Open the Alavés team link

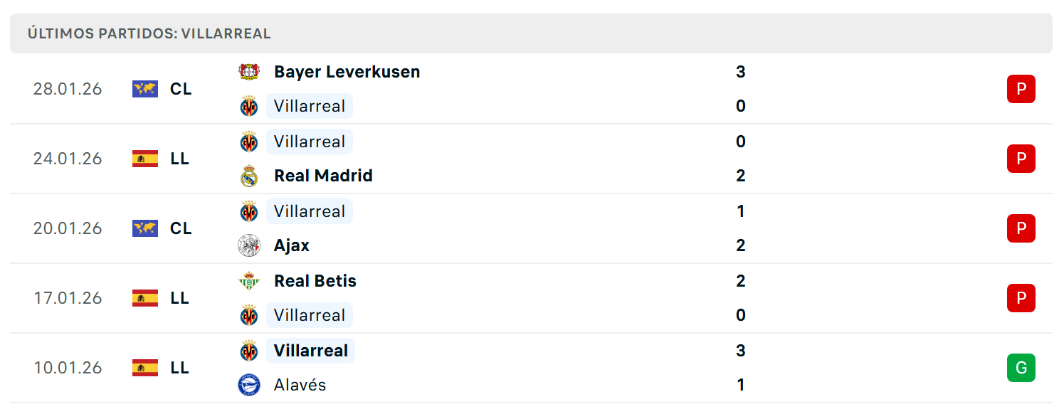point(300,385)
